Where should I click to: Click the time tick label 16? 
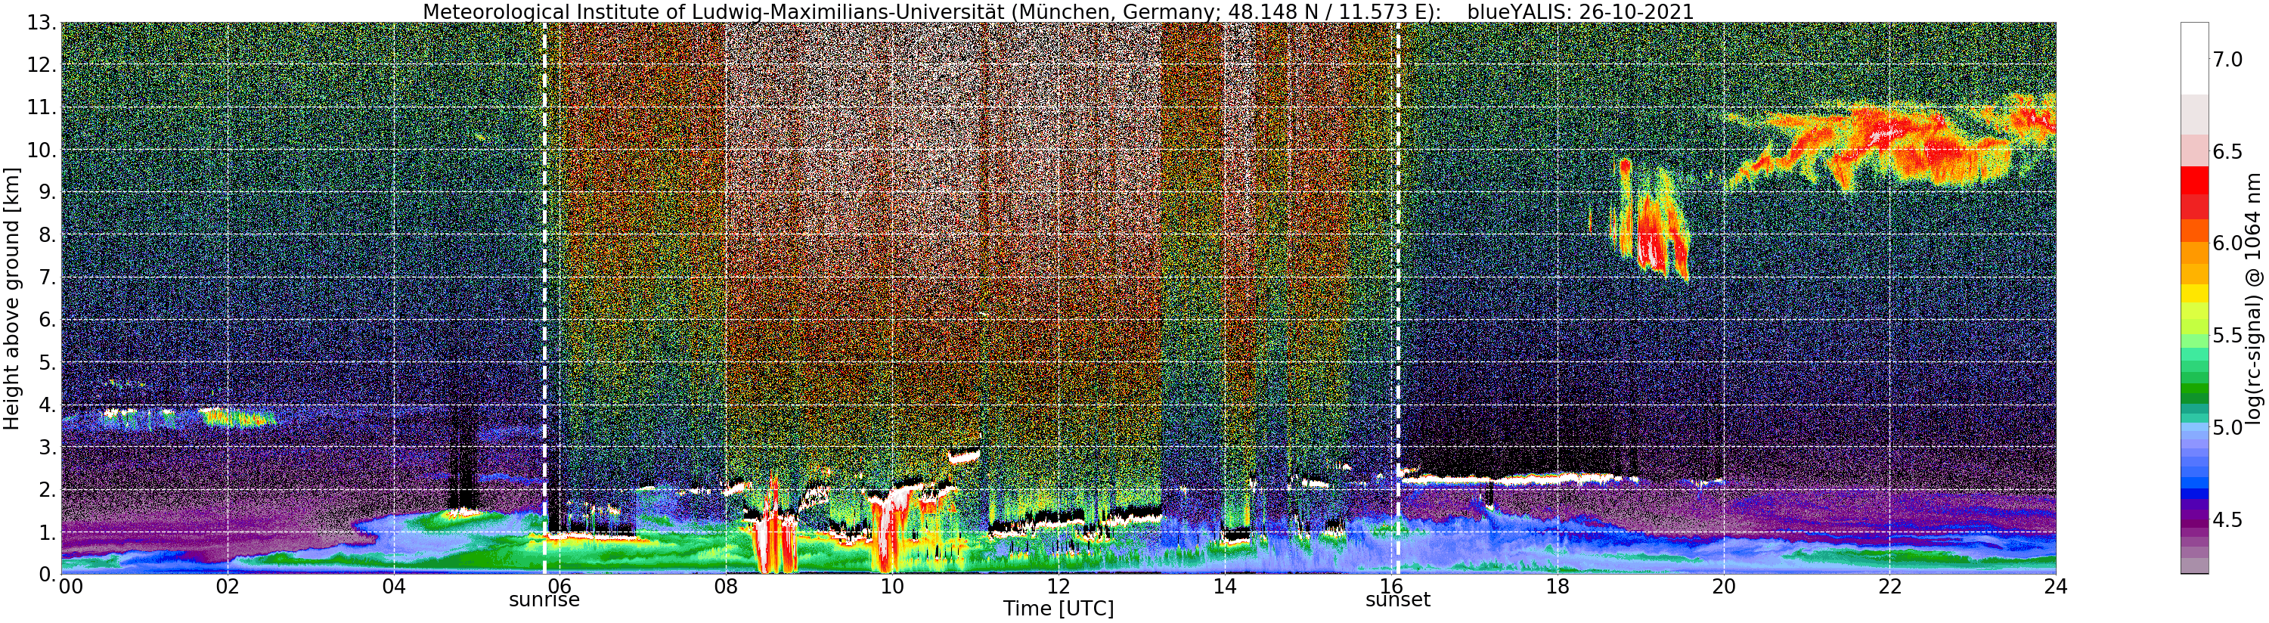(1391, 587)
